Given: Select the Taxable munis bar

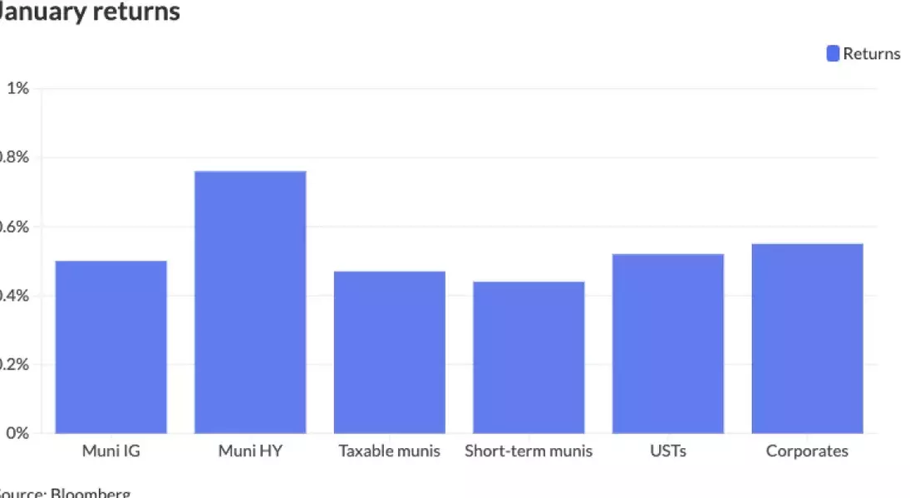Looking at the screenshot, I should (x=390, y=352).
